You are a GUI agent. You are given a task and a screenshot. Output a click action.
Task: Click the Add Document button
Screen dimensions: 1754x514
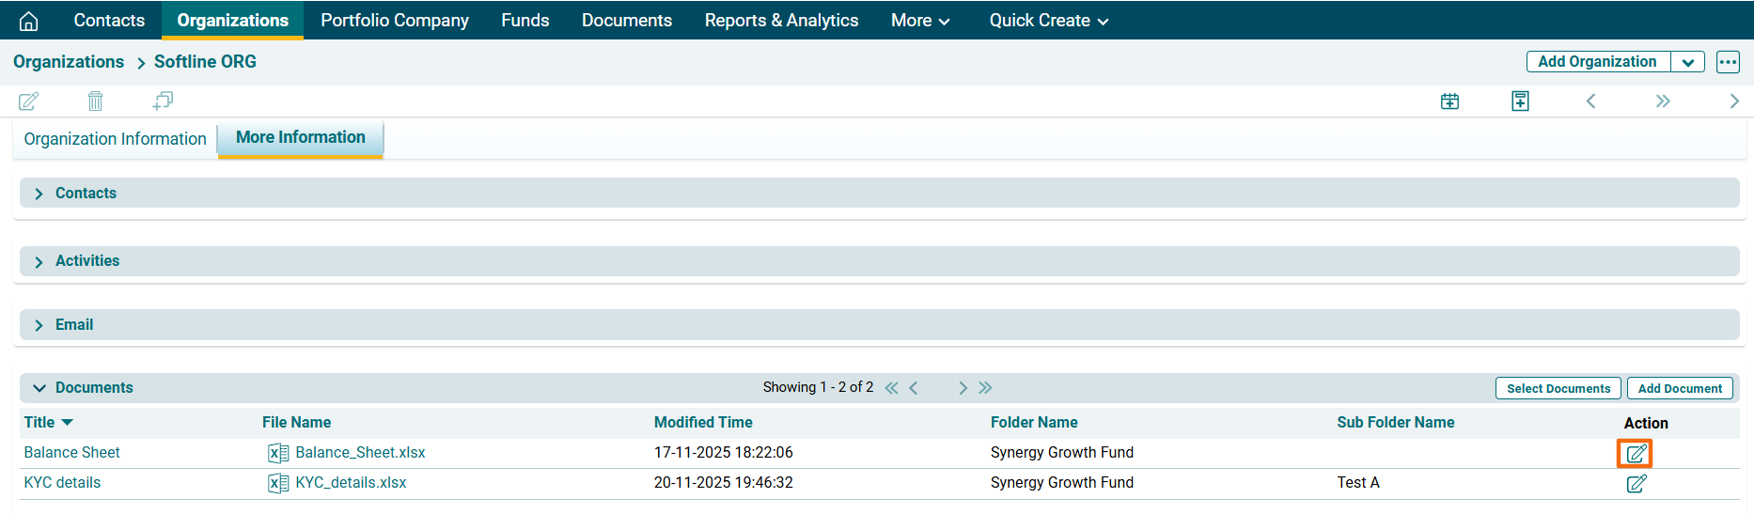click(x=1680, y=388)
